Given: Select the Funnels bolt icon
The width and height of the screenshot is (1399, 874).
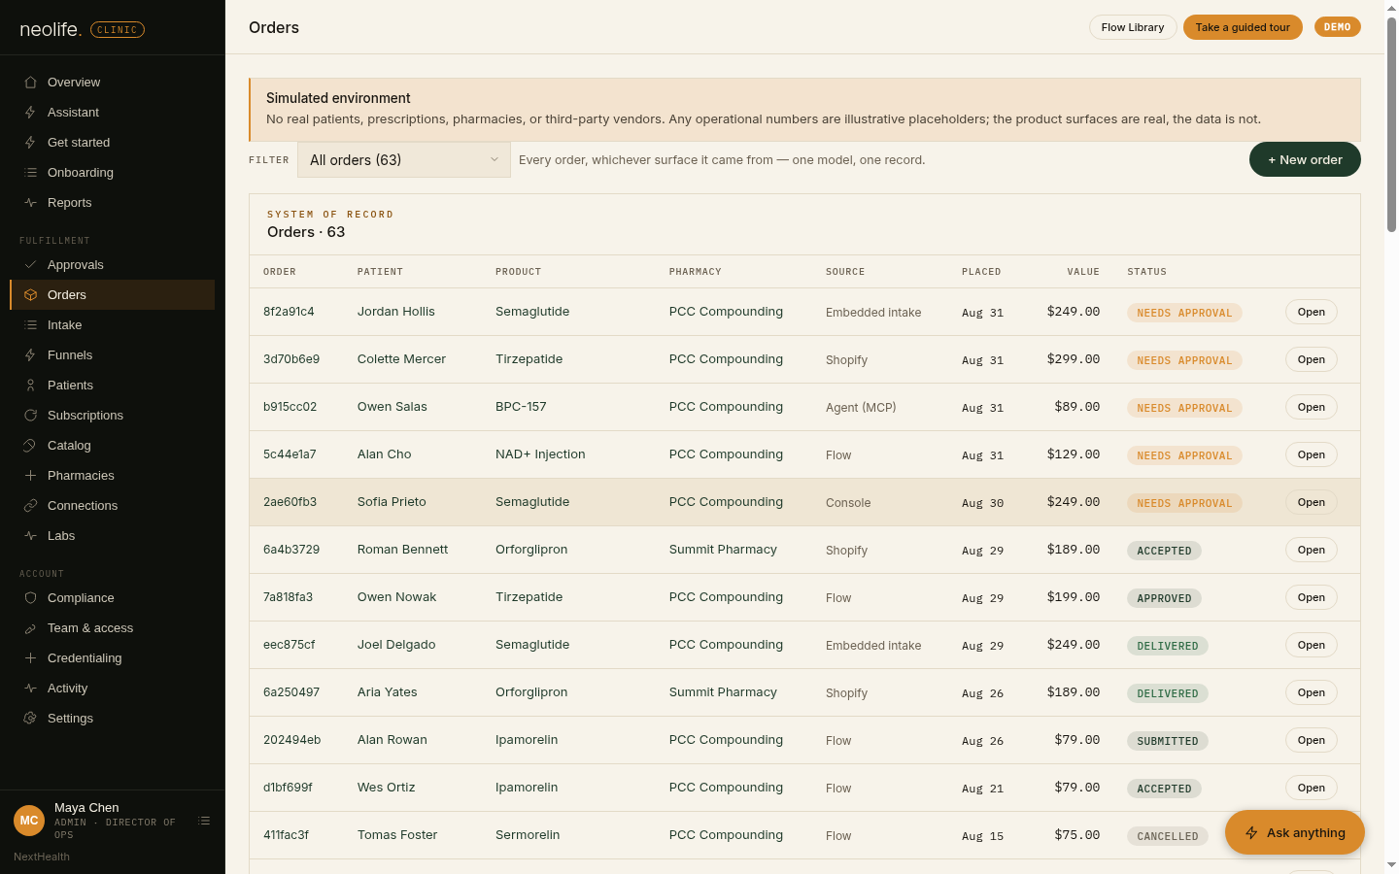Looking at the screenshot, I should tap(30, 355).
